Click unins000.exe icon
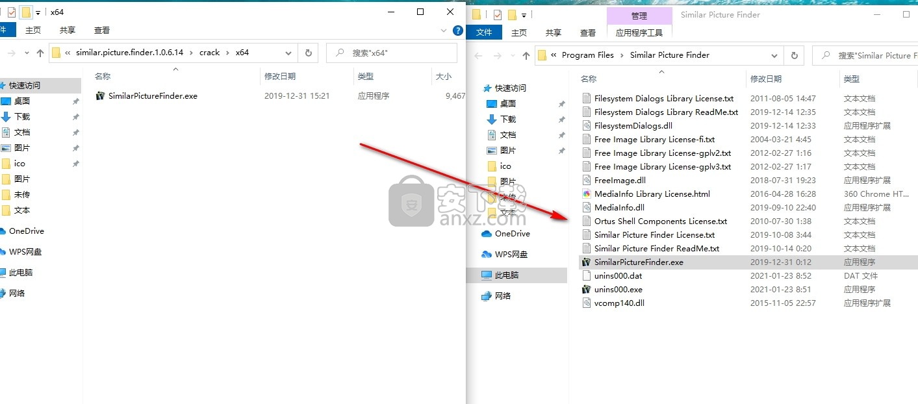Screen dimensions: 918x404 point(586,290)
